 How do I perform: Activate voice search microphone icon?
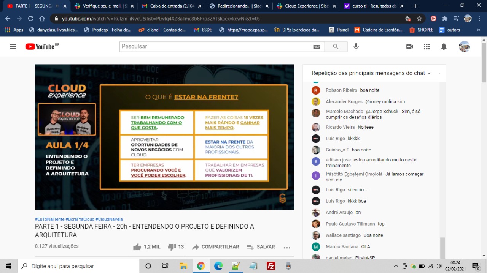click(x=356, y=46)
